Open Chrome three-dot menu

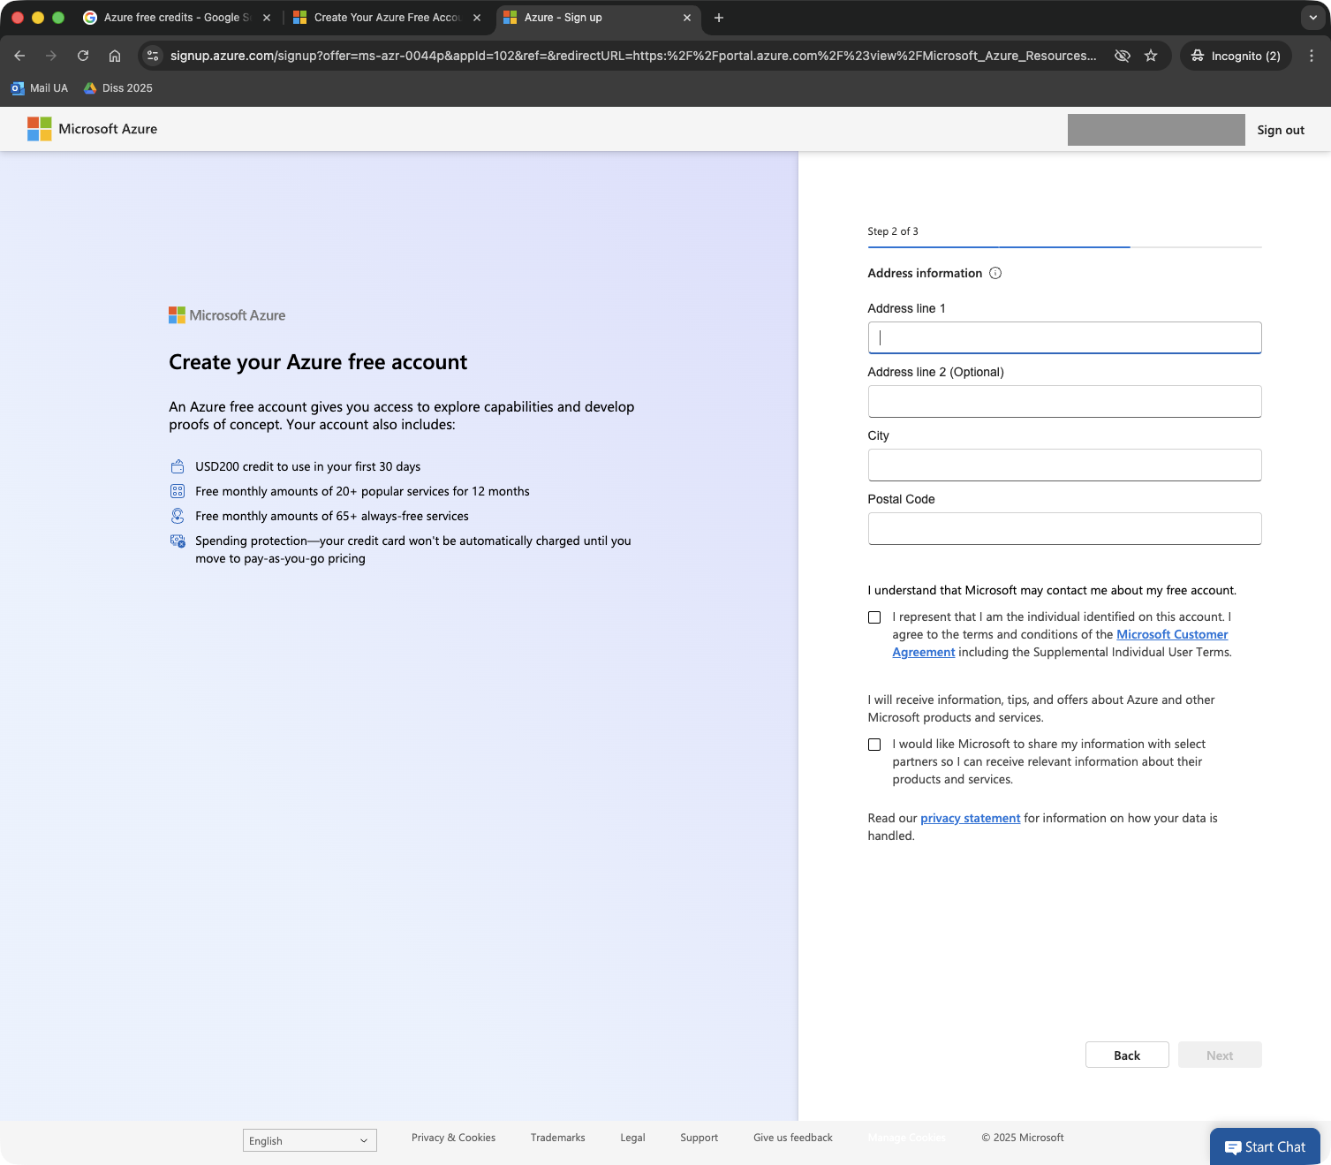click(x=1312, y=56)
